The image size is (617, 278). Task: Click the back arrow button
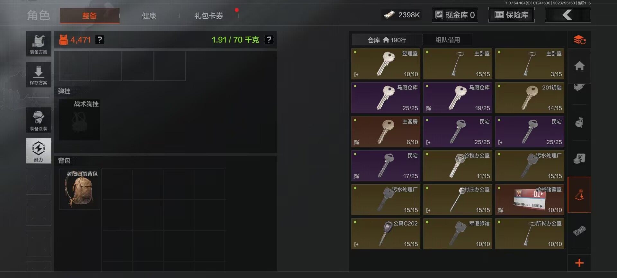point(568,15)
